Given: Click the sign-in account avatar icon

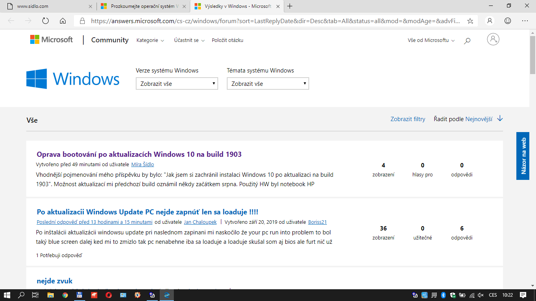Looking at the screenshot, I should (493, 40).
